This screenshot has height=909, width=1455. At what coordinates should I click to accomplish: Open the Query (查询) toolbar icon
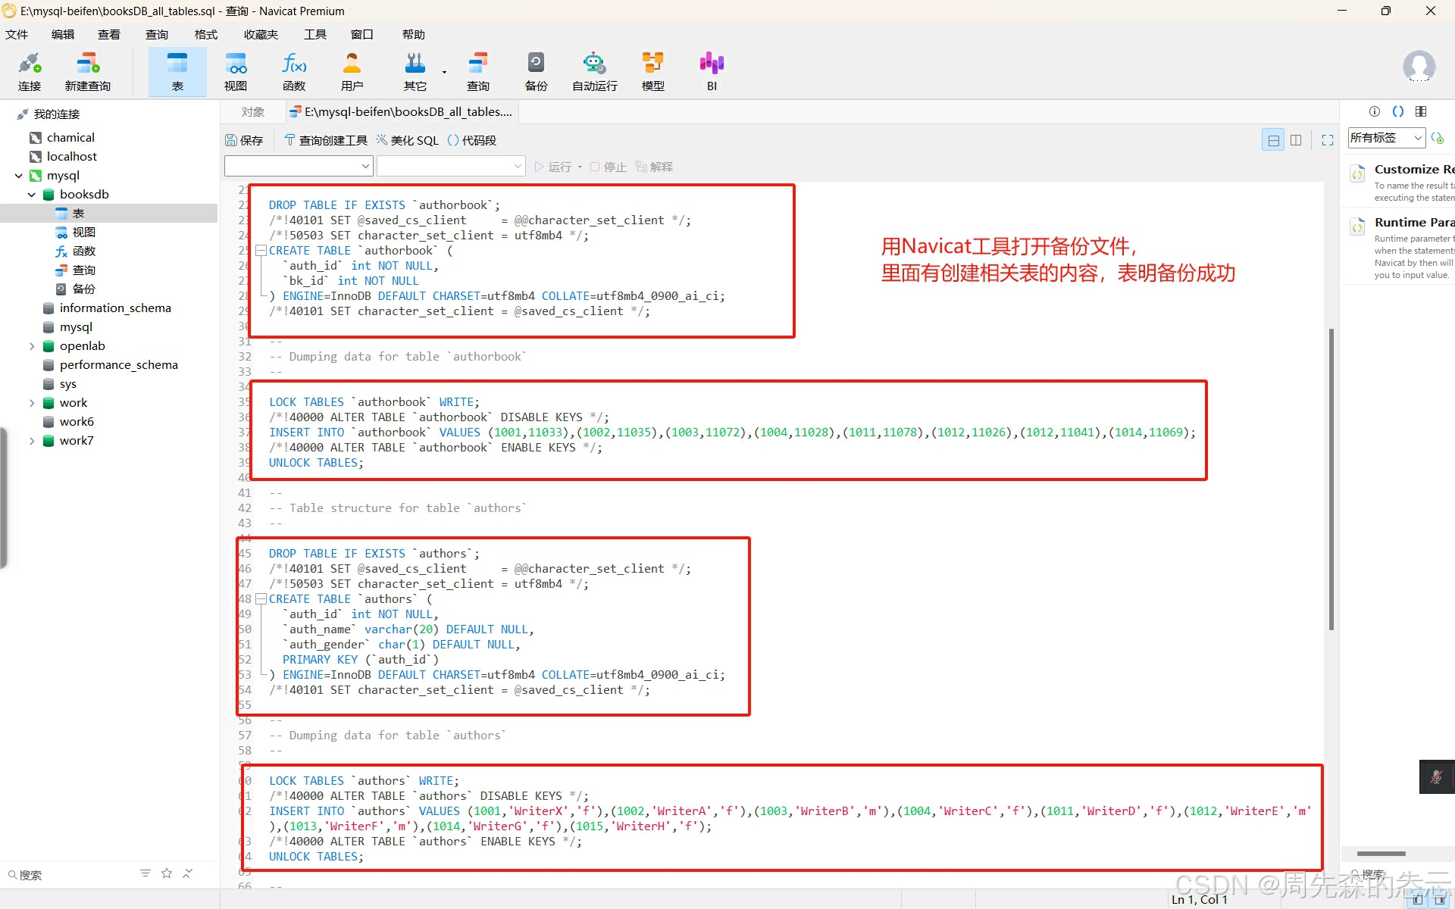click(477, 72)
